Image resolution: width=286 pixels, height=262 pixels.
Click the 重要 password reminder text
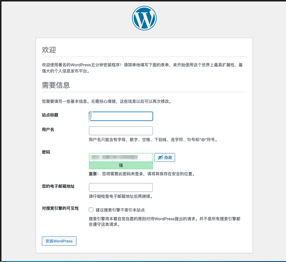142,174
